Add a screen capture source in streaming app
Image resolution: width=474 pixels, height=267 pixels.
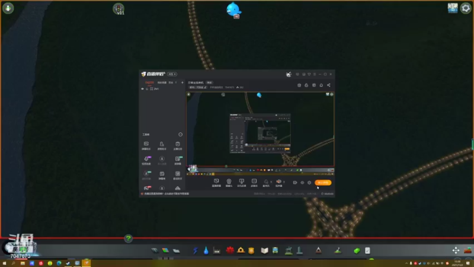tap(216, 183)
